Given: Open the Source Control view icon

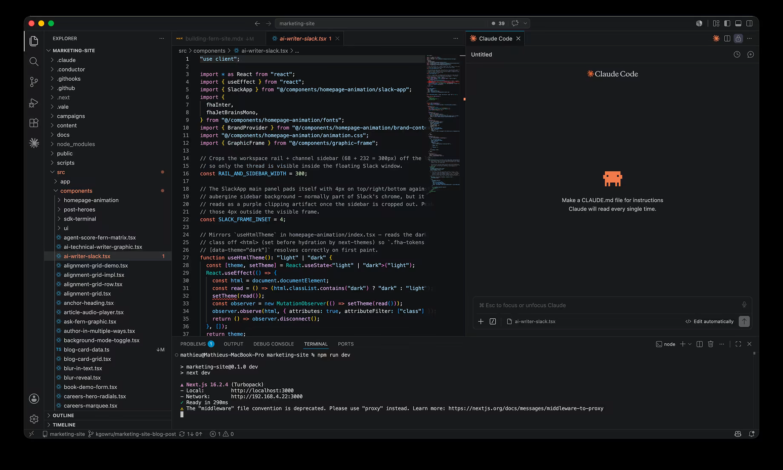Looking at the screenshot, I should [x=34, y=82].
